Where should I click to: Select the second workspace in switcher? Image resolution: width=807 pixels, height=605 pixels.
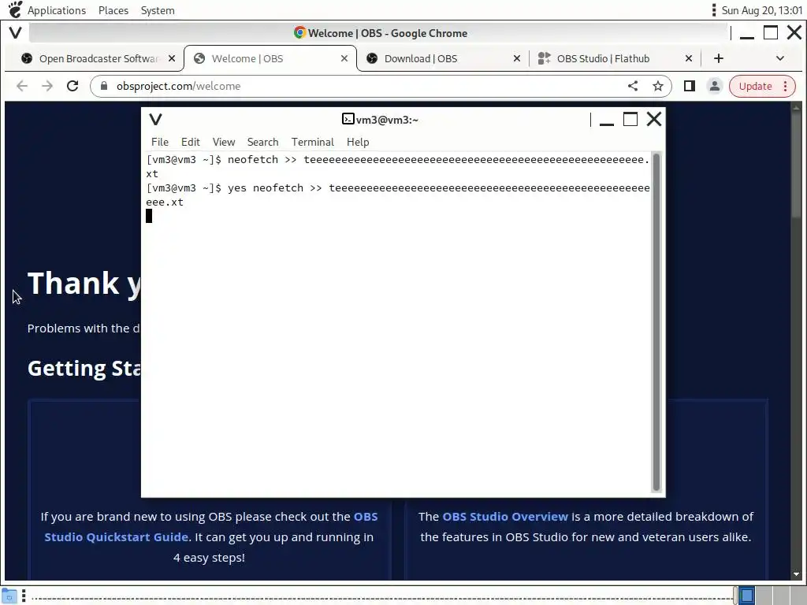(x=764, y=596)
